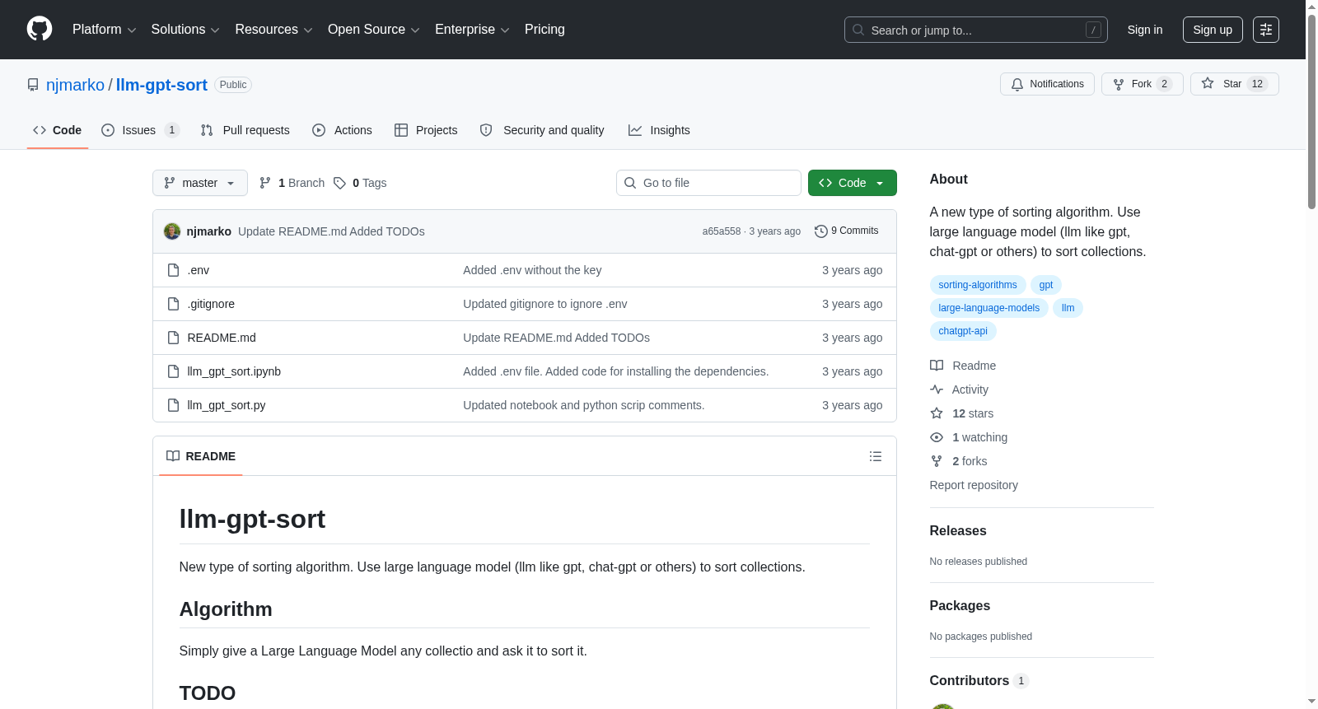This screenshot has width=1318, height=709.
Task: Open the gpt topic tag
Action: tap(1046, 285)
